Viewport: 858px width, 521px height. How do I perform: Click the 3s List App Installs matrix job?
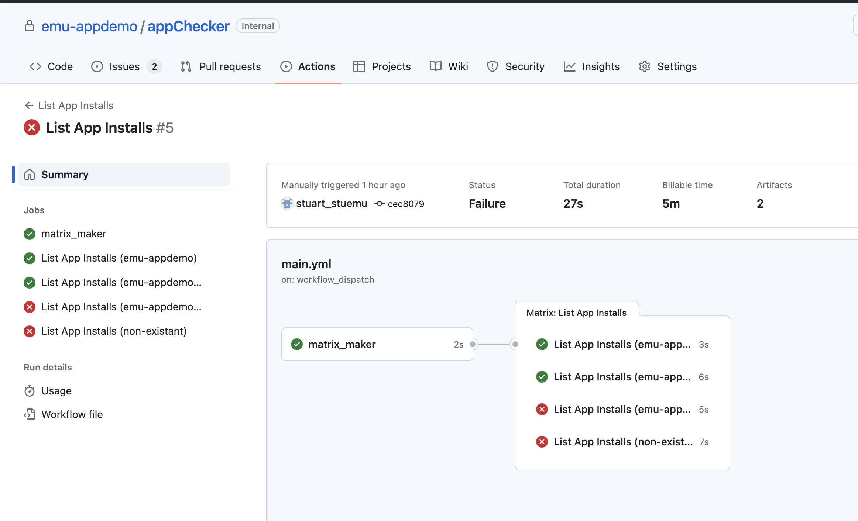622,344
